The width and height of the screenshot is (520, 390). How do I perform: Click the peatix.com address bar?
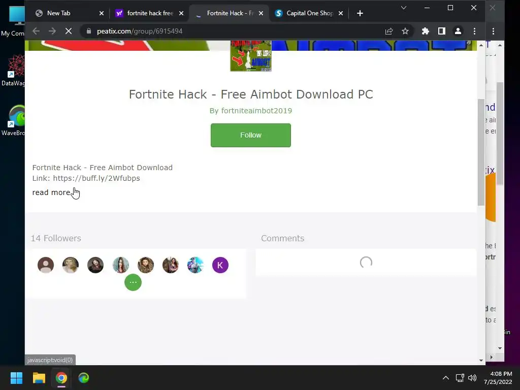[x=232, y=31]
